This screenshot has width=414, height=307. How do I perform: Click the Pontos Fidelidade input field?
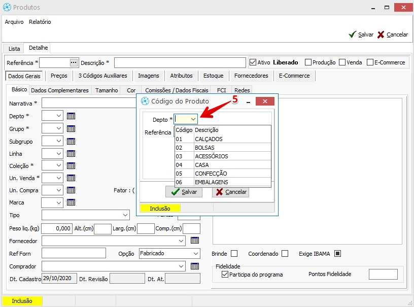point(383,274)
